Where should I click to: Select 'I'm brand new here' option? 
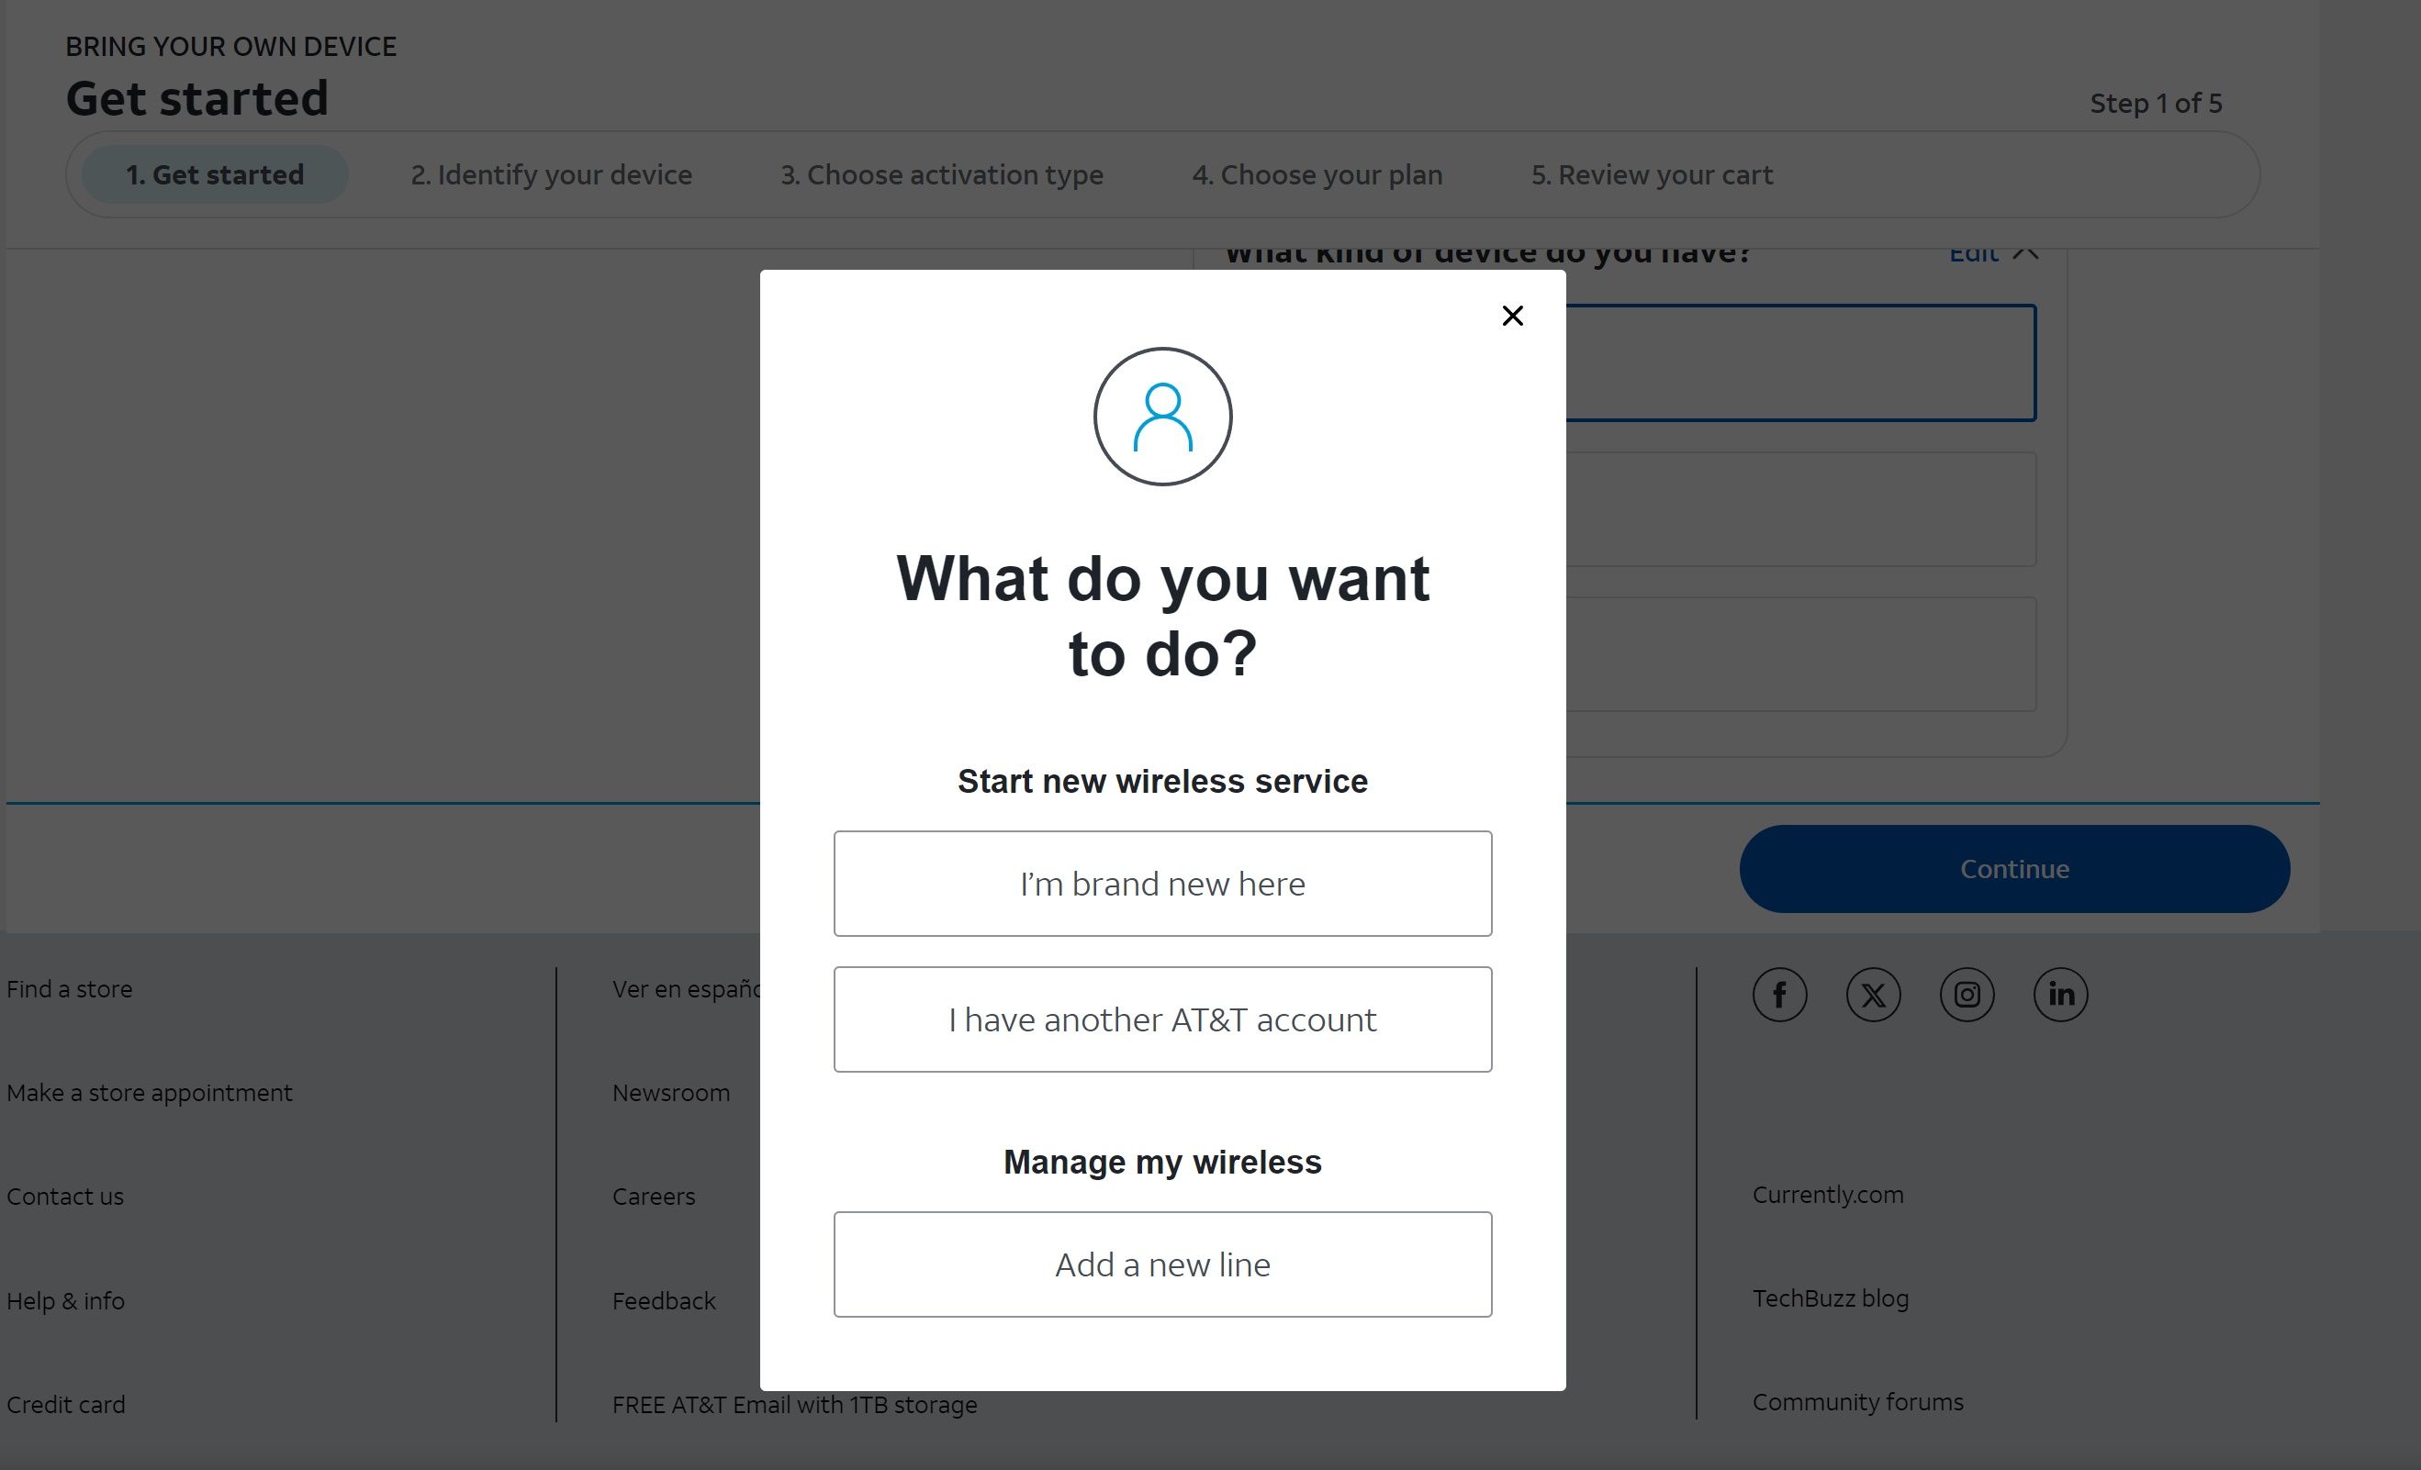[x=1162, y=883]
